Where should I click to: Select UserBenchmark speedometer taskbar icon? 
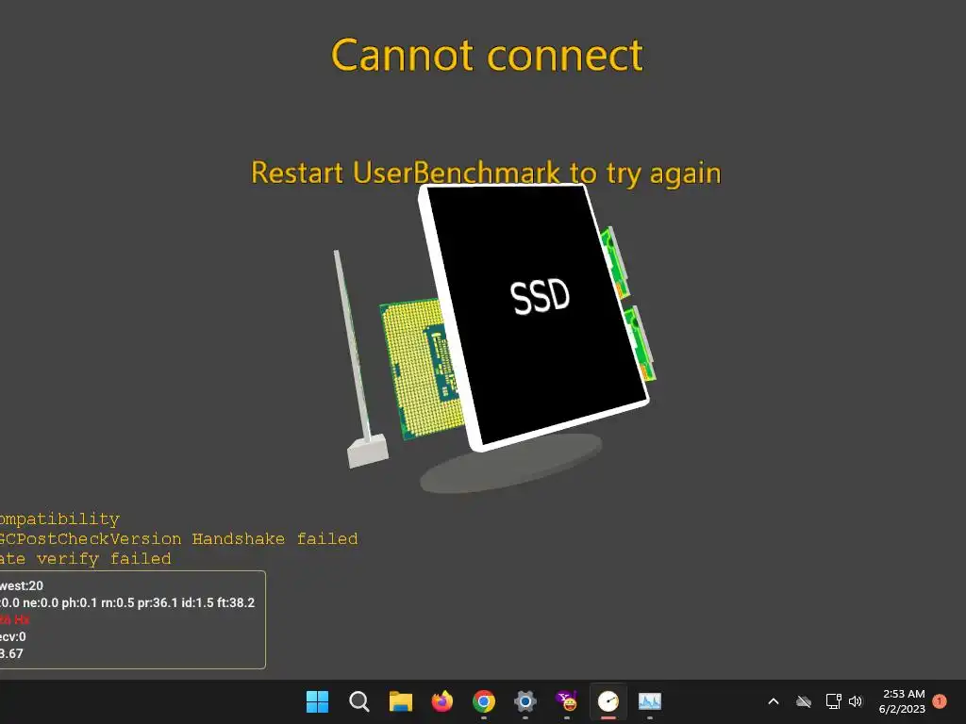click(608, 701)
